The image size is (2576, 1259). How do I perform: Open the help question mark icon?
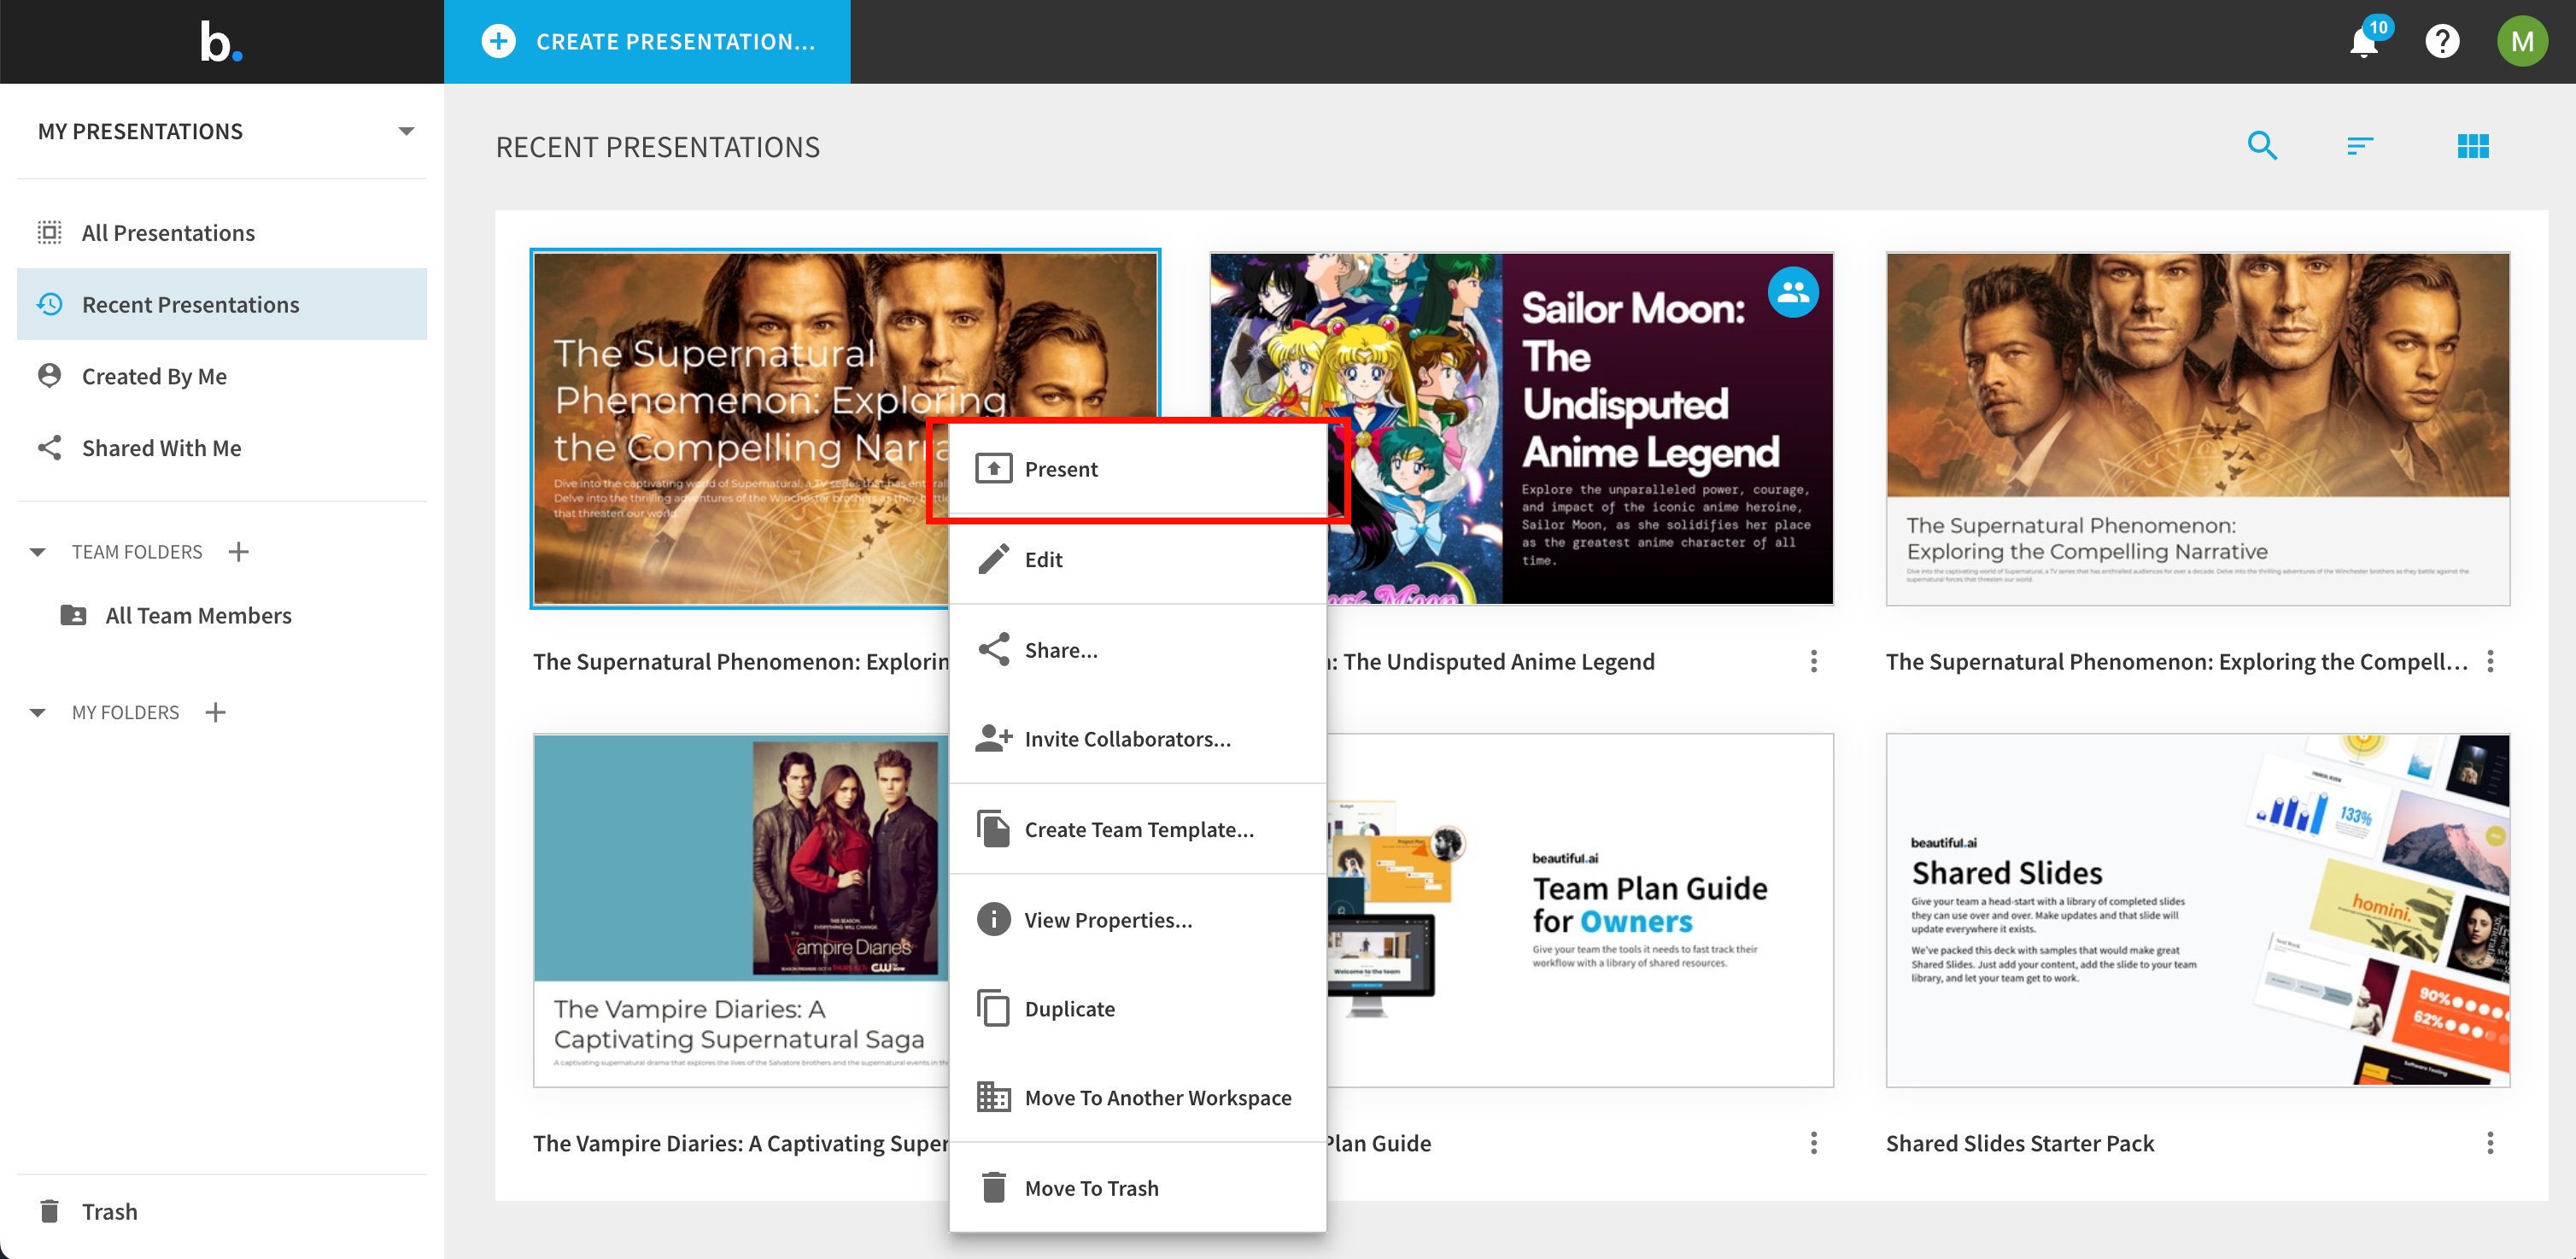[x=2442, y=42]
